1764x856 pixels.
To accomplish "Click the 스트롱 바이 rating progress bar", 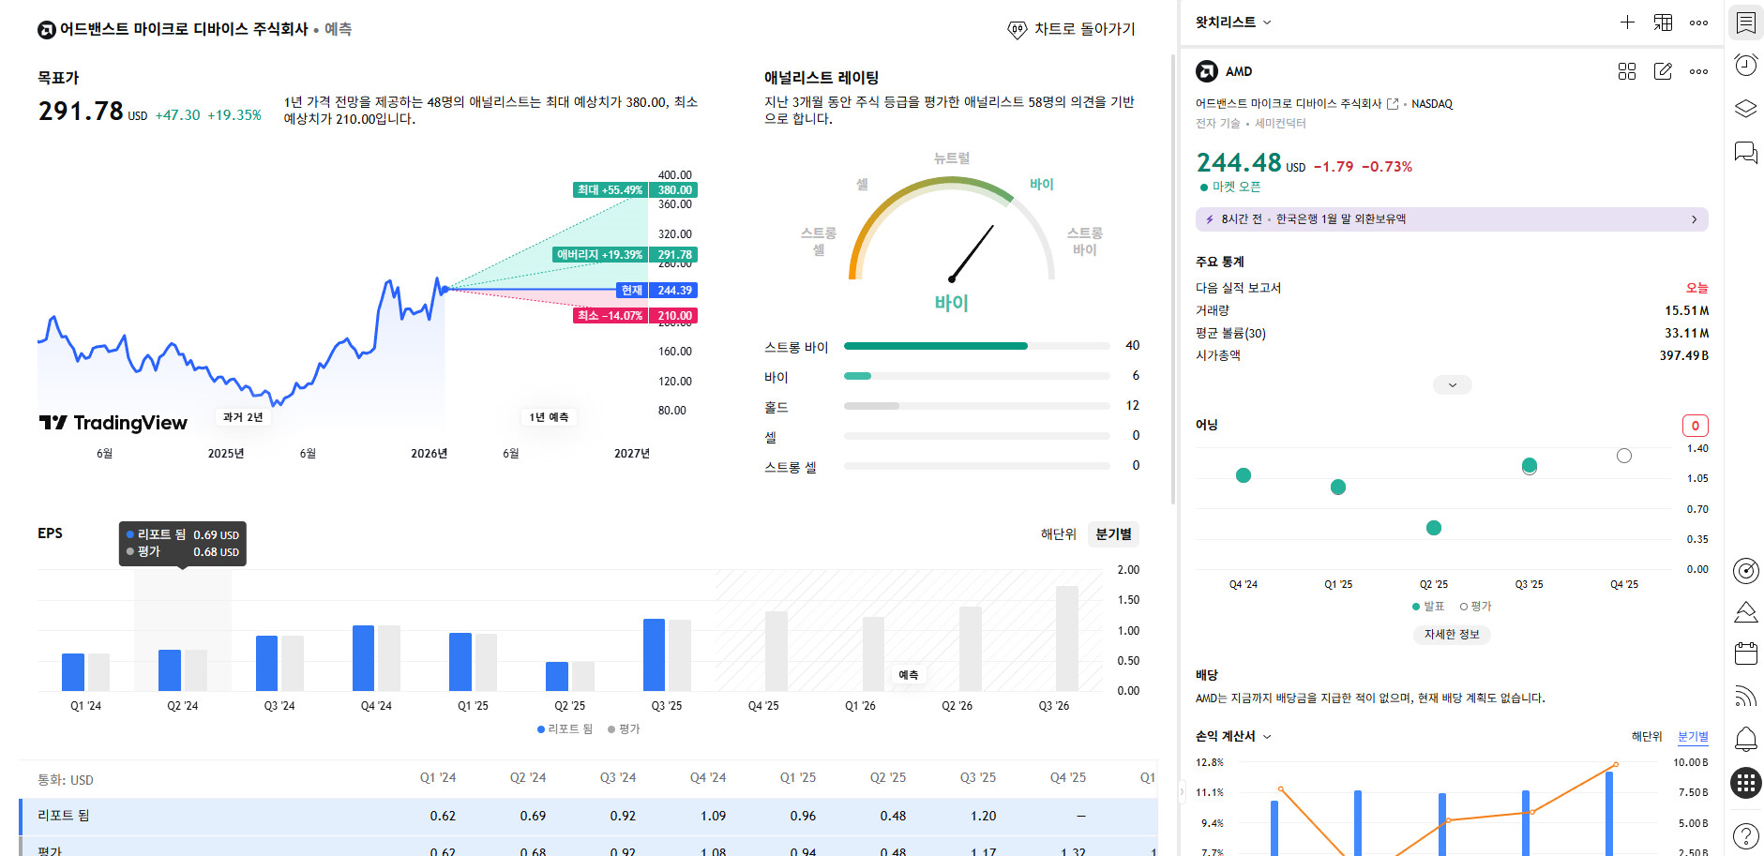I will 977,346.
